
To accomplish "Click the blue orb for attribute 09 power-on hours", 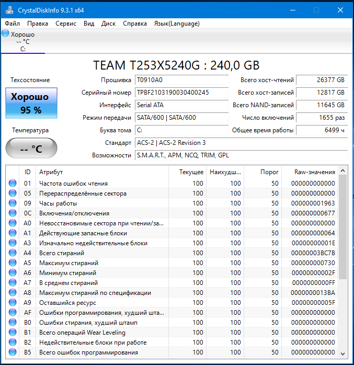I will point(13,203).
